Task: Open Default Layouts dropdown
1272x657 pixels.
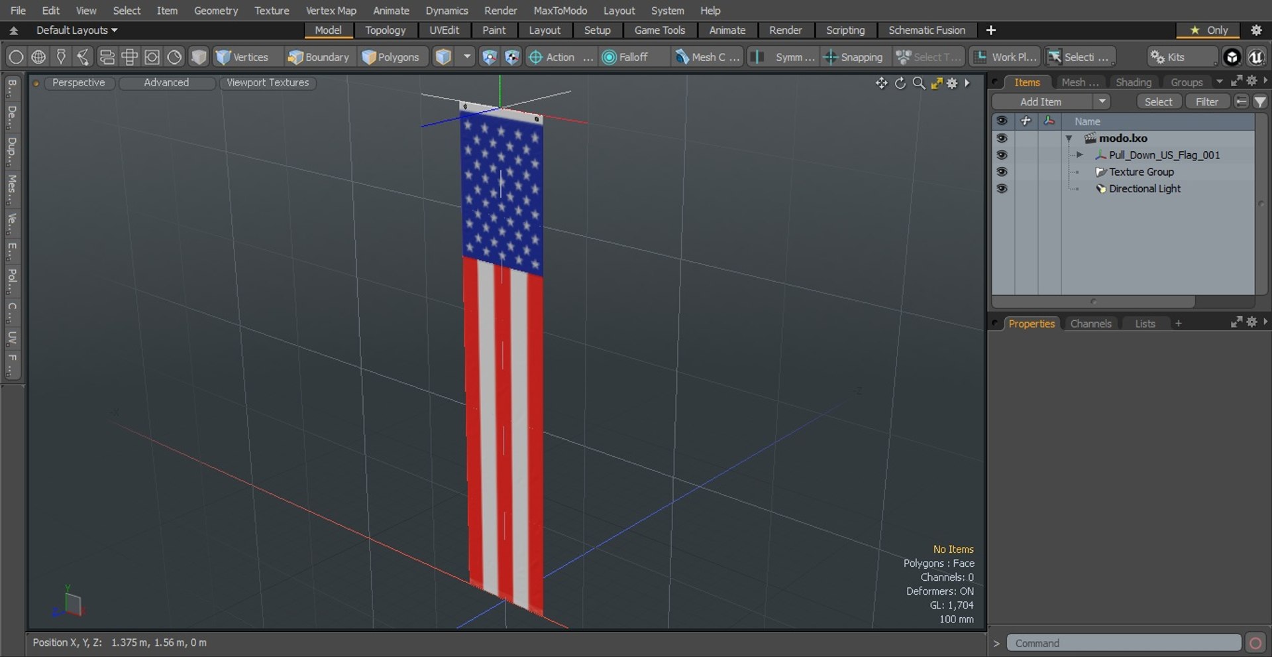Action: point(77,30)
